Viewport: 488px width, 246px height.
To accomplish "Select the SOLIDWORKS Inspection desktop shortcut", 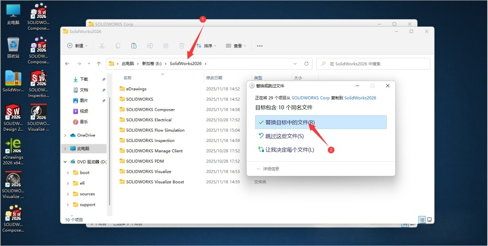I will (38, 84).
